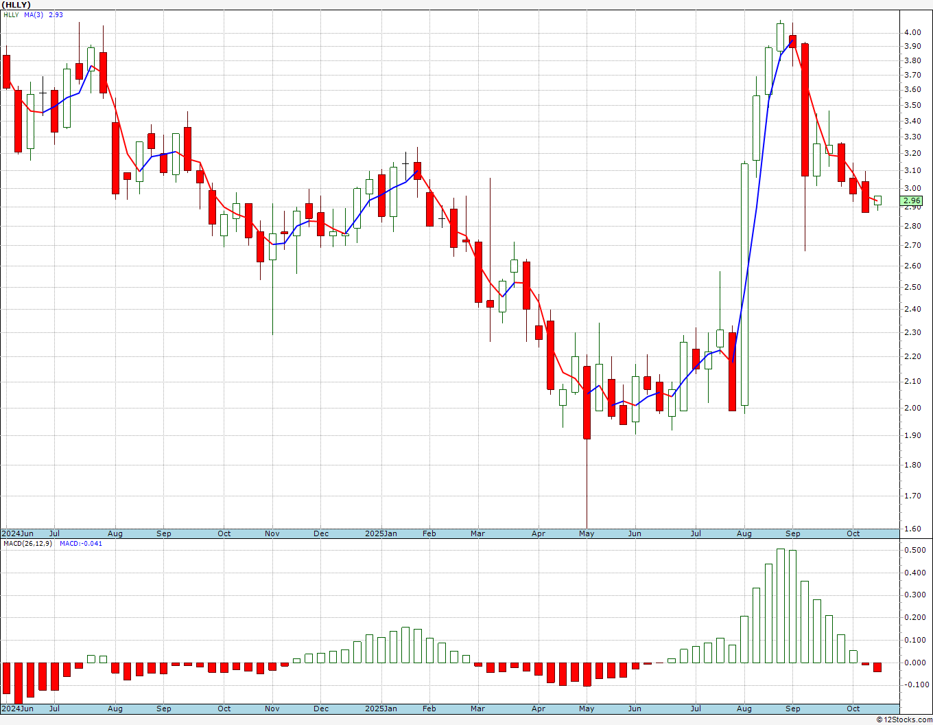Screen dimensions: 933x725
Task: Select the MACD:-0.041 value label
Action: [80, 543]
